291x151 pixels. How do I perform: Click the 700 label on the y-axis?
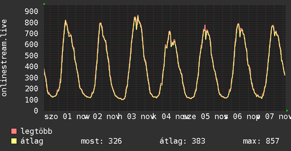31,34
